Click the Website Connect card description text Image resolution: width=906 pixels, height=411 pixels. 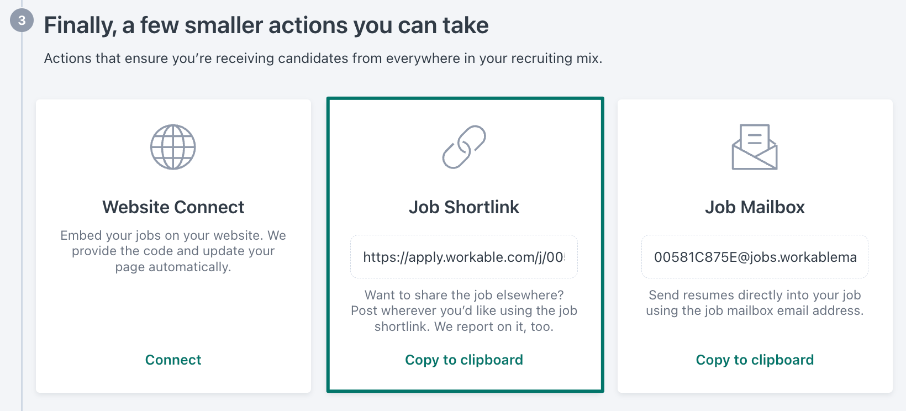coord(173,251)
